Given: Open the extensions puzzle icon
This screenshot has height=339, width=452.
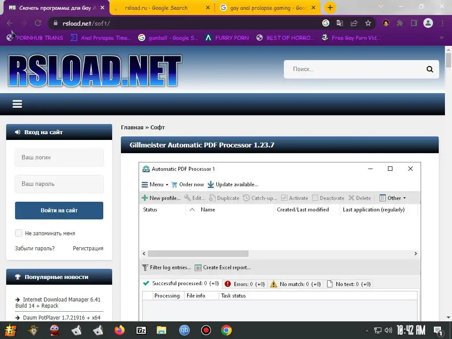Looking at the screenshot, I should [400, 23].
